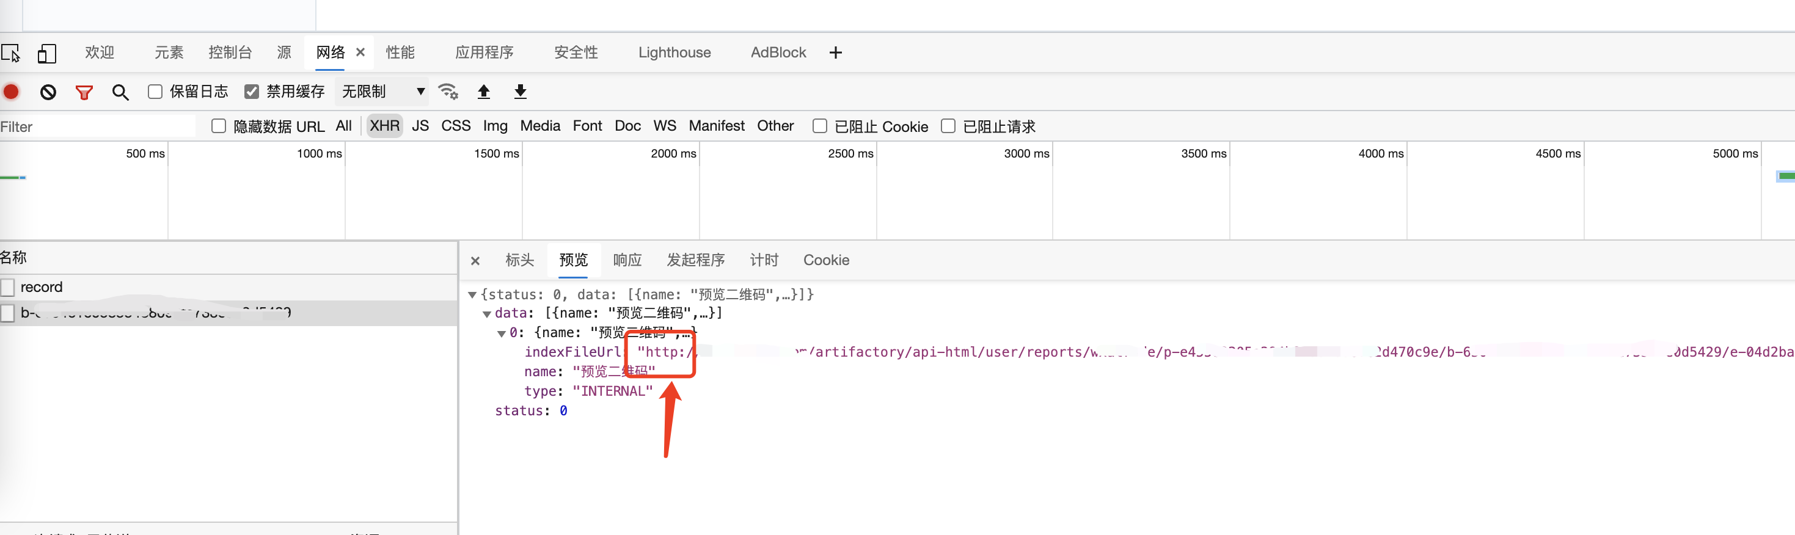Uncheck the 禁用缓存 checkbox

[x=252, y=91]
